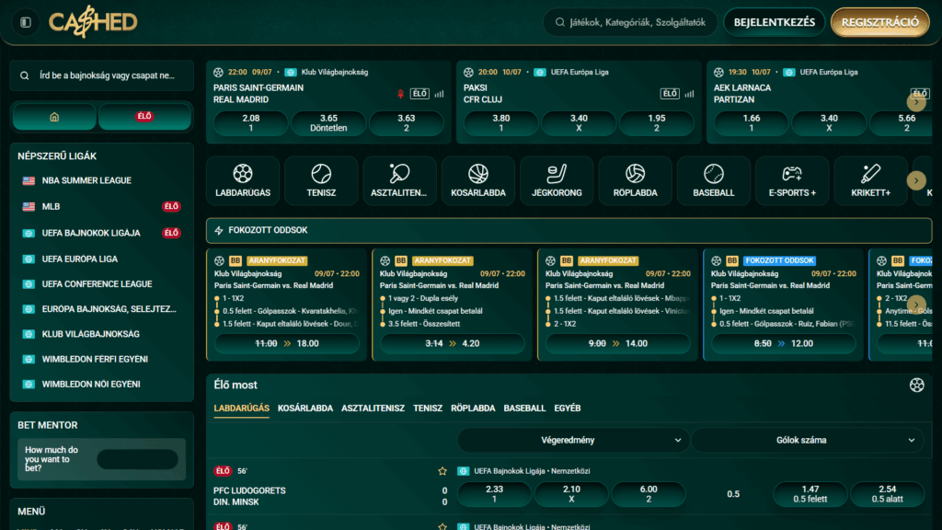Toggle the sidebar collapse icon beside the logo
This screenshot has width=942, height=530.
pos(25,22)
